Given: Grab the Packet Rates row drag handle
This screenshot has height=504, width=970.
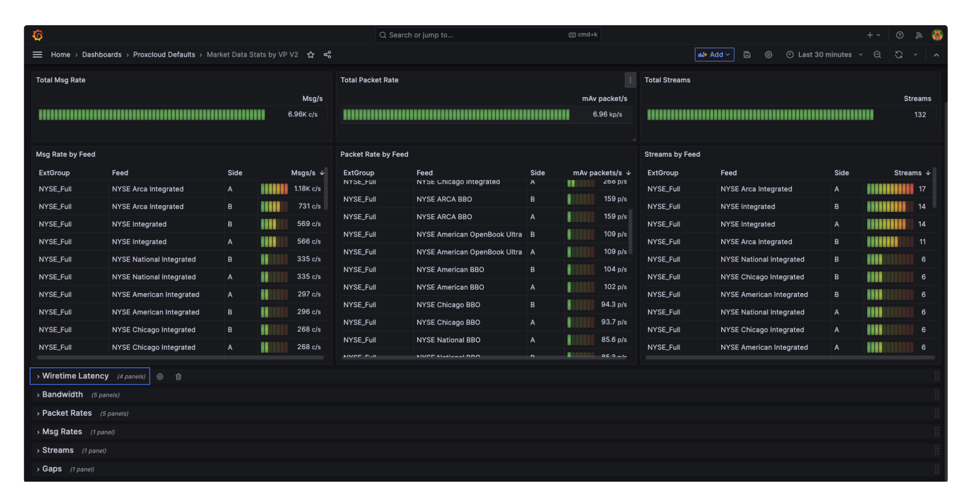Looking at the screenshot, I should tap(937, 413).
